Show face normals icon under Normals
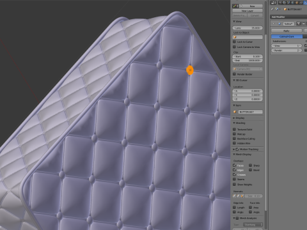The height and width of the screenshot is (230, 307). click(x=242, y=196)
